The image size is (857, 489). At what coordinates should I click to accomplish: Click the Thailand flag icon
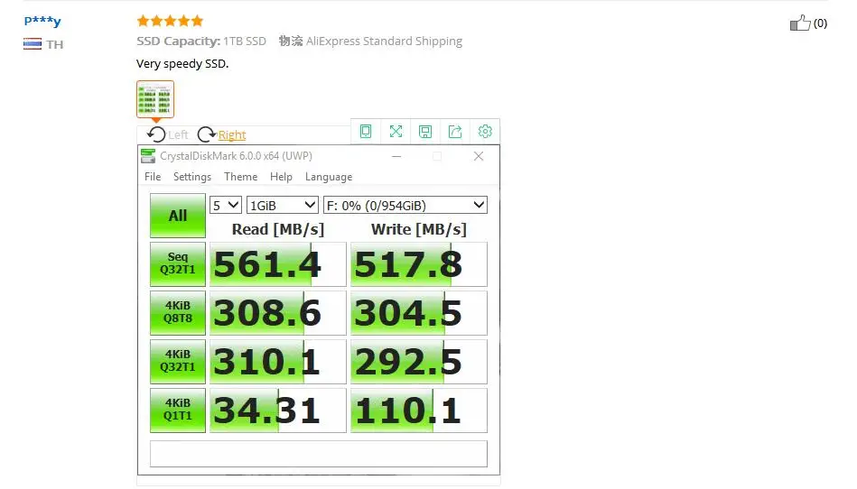(33, 44)
